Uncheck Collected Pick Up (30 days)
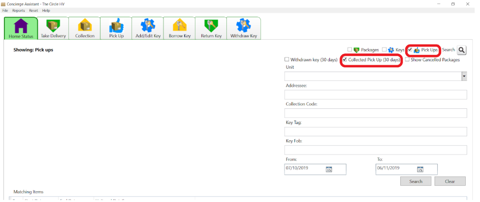The height and width of the screenshot is (202, 480). 345,60
